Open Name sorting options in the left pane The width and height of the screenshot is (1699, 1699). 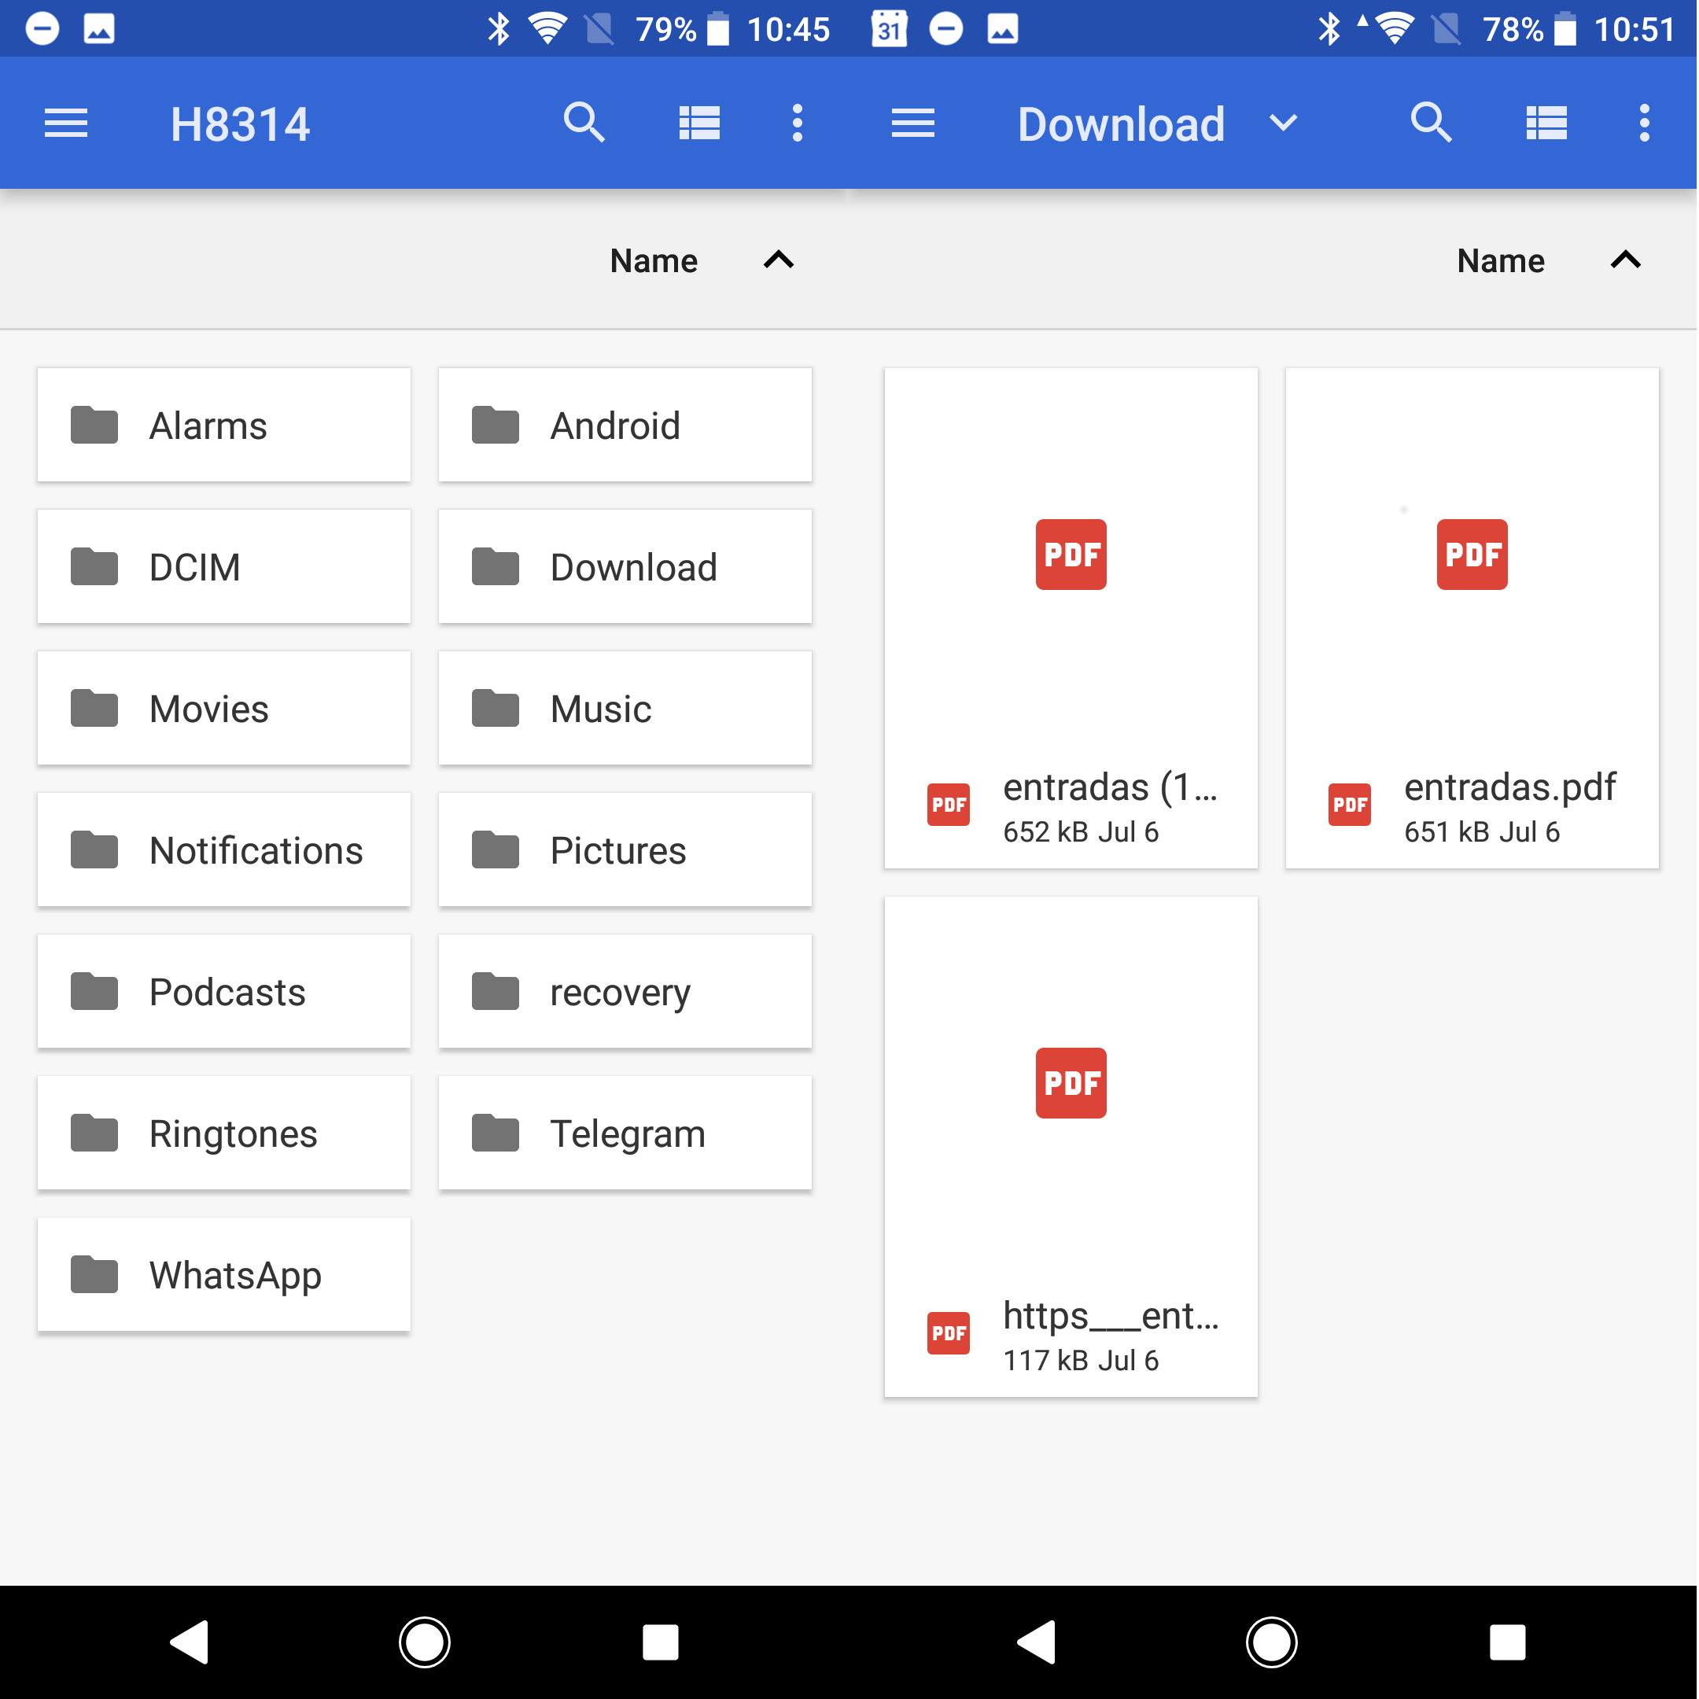coord(653,260)
